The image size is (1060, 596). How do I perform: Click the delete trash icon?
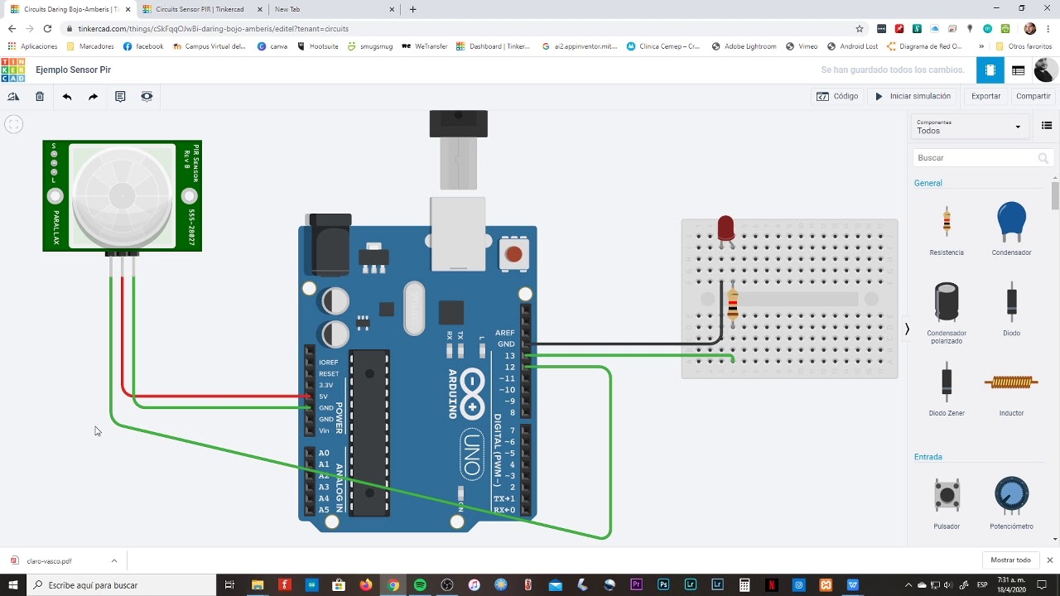click(x=40, y=97)
